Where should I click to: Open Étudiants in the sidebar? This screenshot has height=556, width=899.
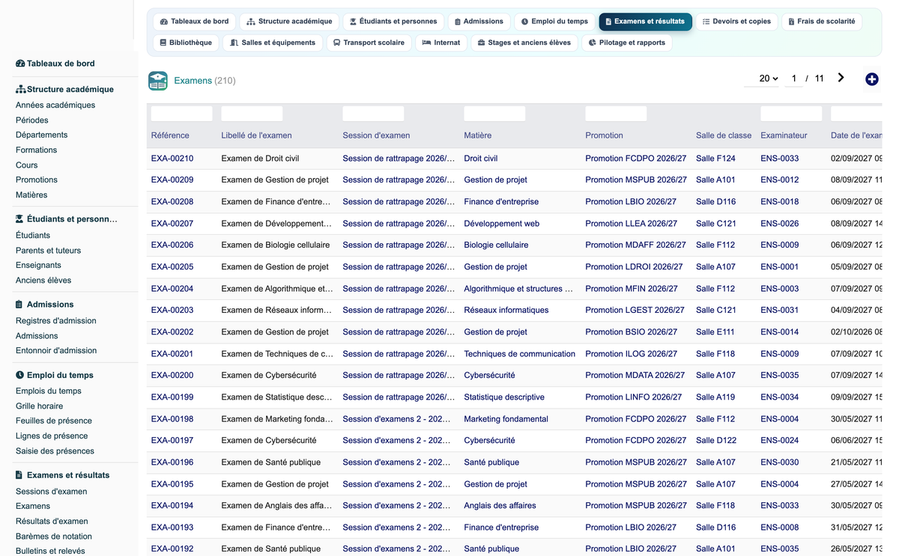pyautogui.click(x=33, y=236)
